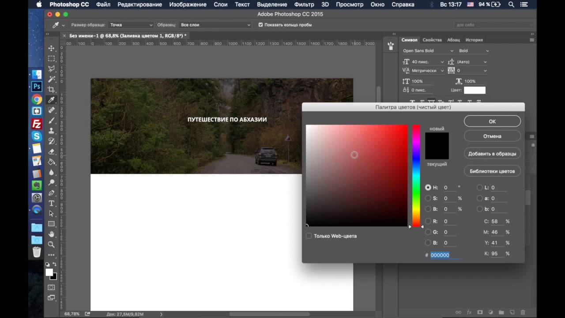The image size is (565, 318).
Task: Open the three-dots edit toolbar button
Action: [51, 255]
